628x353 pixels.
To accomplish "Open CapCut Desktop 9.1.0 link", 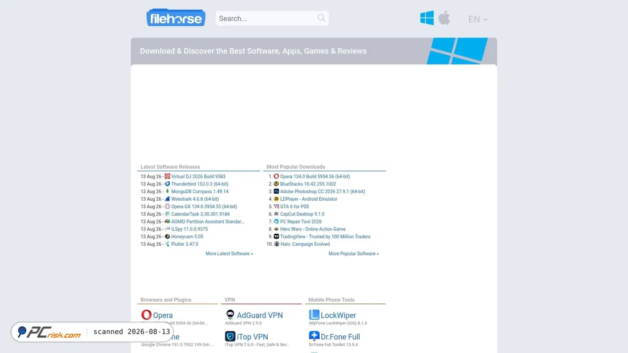I will (303, 214).
